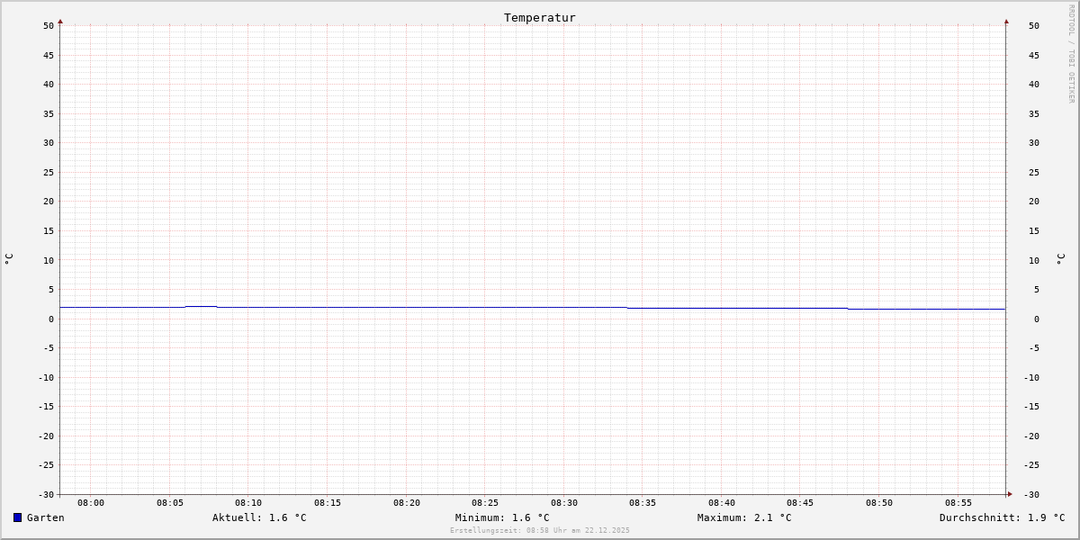Click the red arrow atop right y-axis
1080x540 pixels.
(1006, 21)
